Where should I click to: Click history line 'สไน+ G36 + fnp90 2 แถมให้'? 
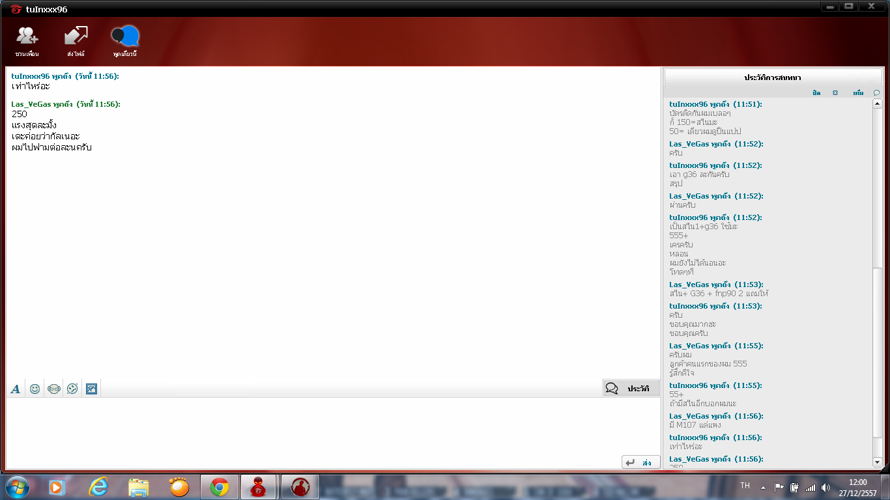click(x=719, y=294)
